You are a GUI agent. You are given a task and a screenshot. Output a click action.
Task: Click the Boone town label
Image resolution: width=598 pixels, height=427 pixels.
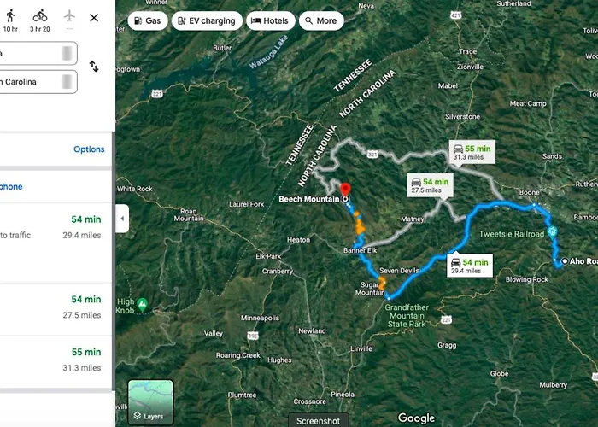point(530,192)
